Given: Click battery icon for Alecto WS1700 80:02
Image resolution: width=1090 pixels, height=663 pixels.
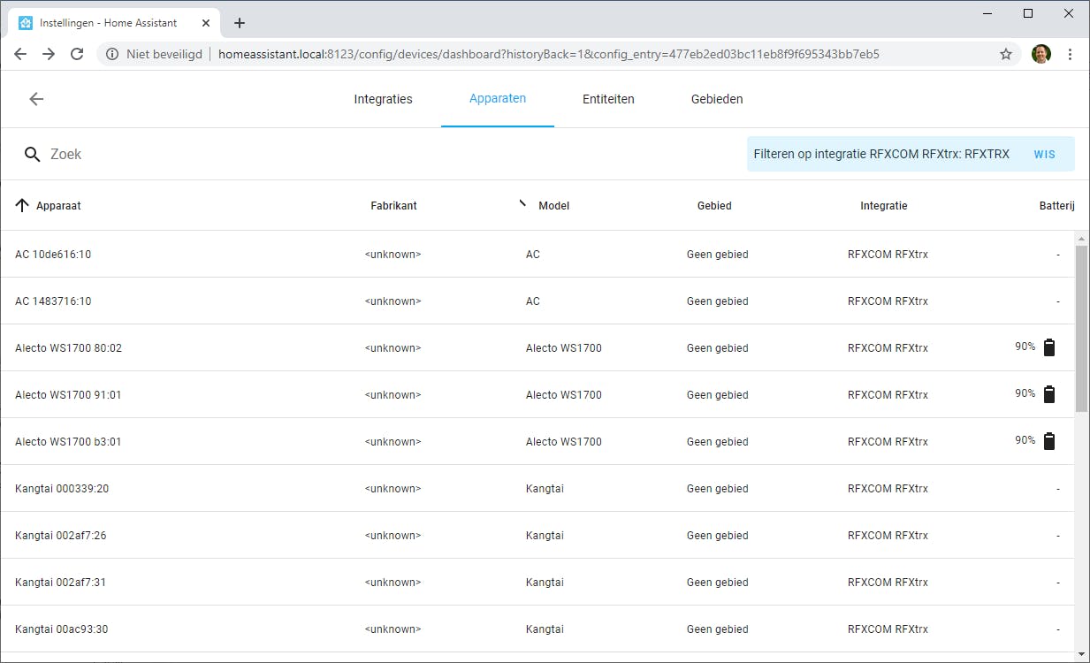Looking at the screenshot, I should pos(1049,347).
